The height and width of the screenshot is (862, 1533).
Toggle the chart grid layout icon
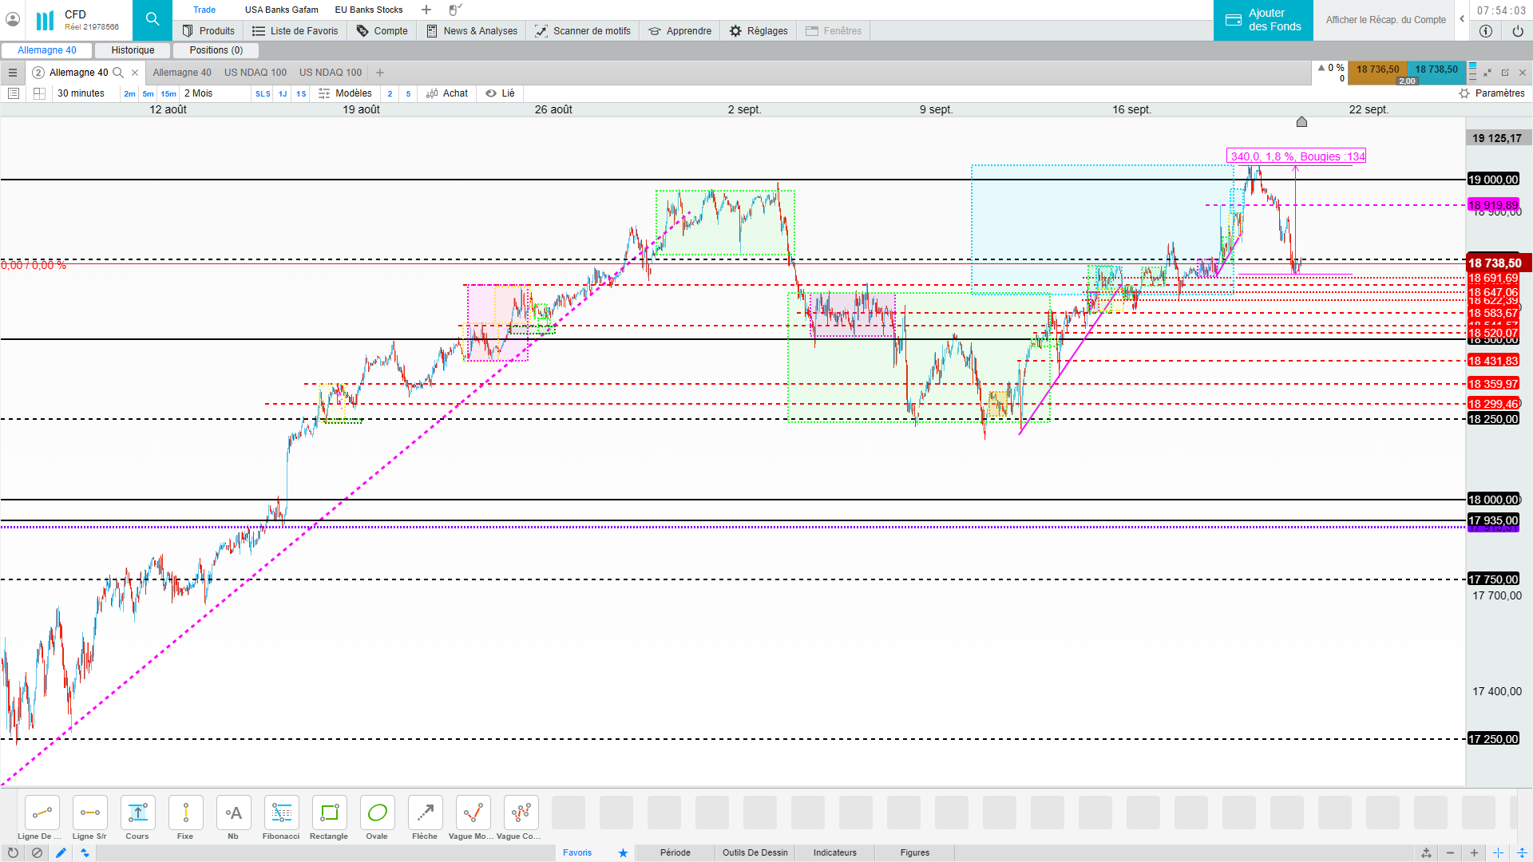click(39, 93)
